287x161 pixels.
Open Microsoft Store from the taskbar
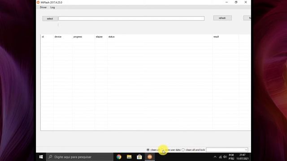tap(139, 157)
